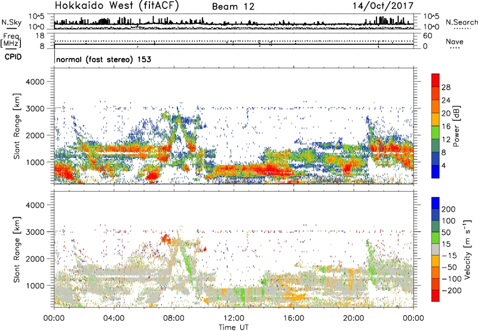Pick the −100 to −200 Velocity segment
Image resolution: width=478 pixels, height=331 pixels.
(x=436, y=284)
